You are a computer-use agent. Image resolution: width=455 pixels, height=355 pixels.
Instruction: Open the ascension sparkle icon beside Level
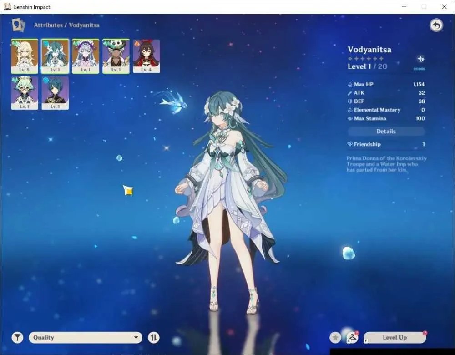pos(420,59)
